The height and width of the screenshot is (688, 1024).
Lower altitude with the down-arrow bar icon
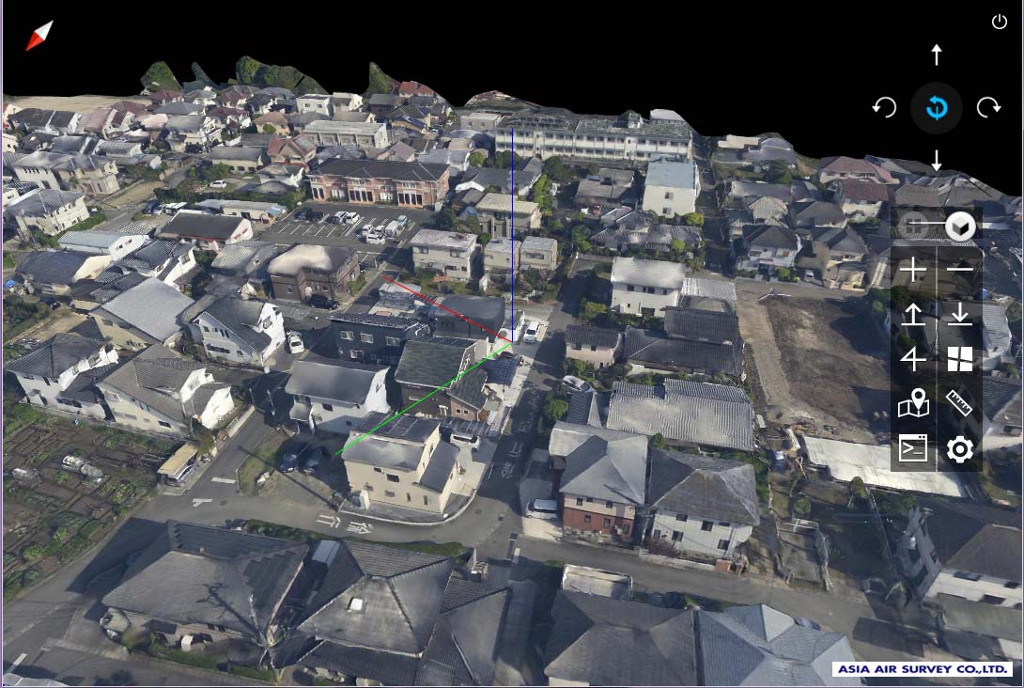click(959, 314)
